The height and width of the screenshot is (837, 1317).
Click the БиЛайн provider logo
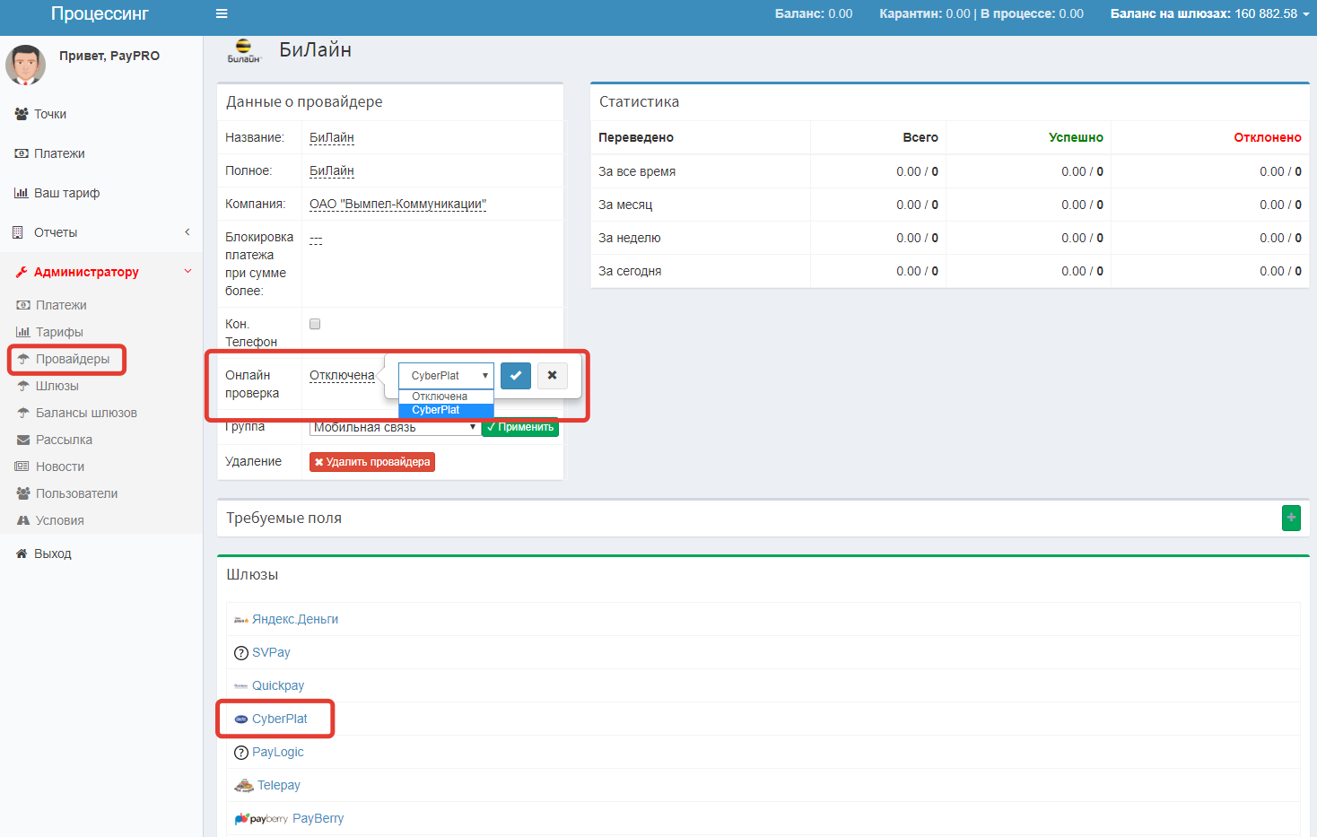pos(243,50)
